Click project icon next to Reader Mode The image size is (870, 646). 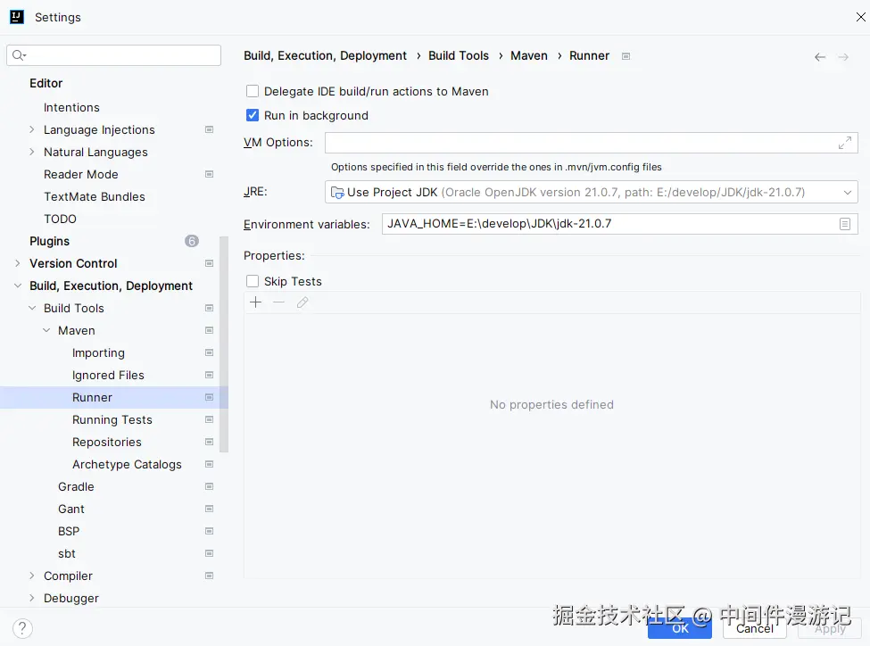coord(209,174)
